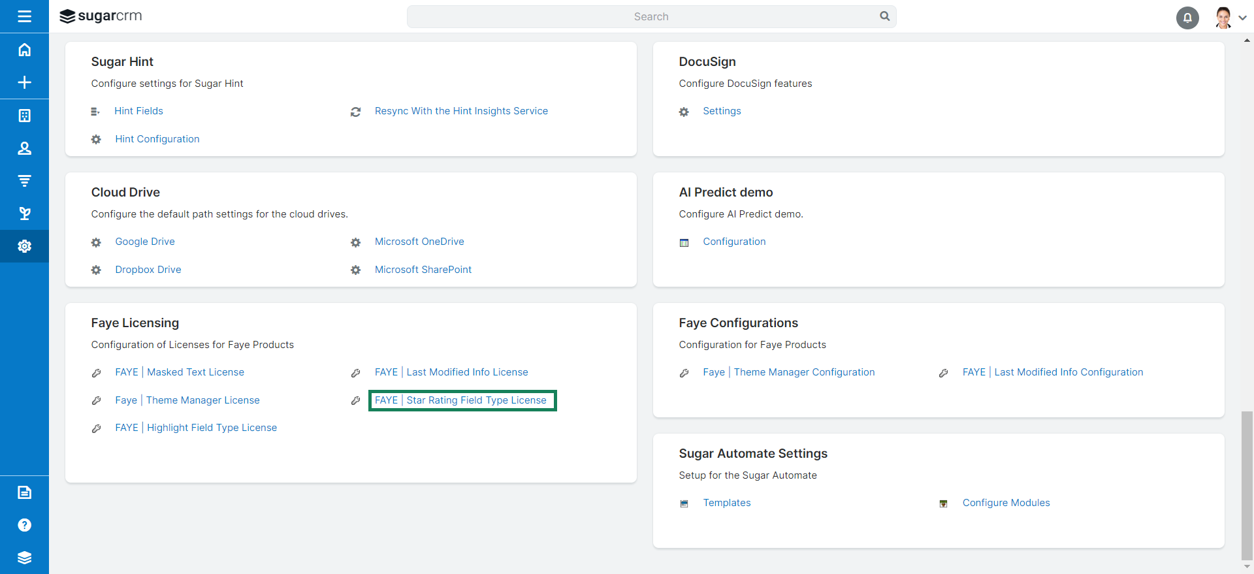Click gear icon beside Microsoft SharePoint

(x=355, y=270)
